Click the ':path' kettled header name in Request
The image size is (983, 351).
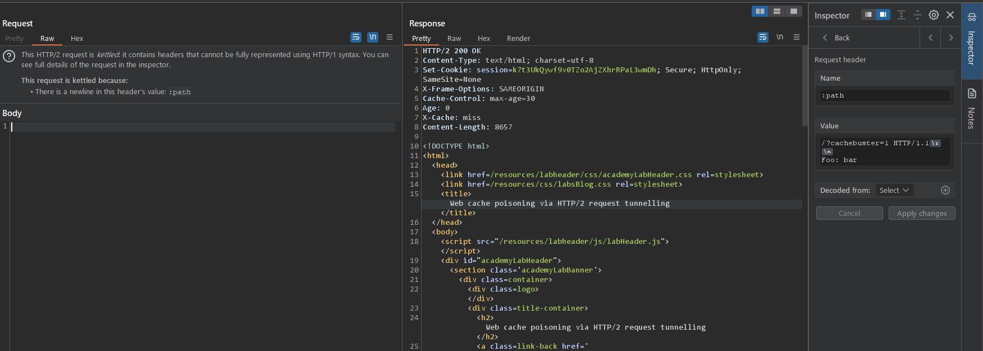pos(180,92)
